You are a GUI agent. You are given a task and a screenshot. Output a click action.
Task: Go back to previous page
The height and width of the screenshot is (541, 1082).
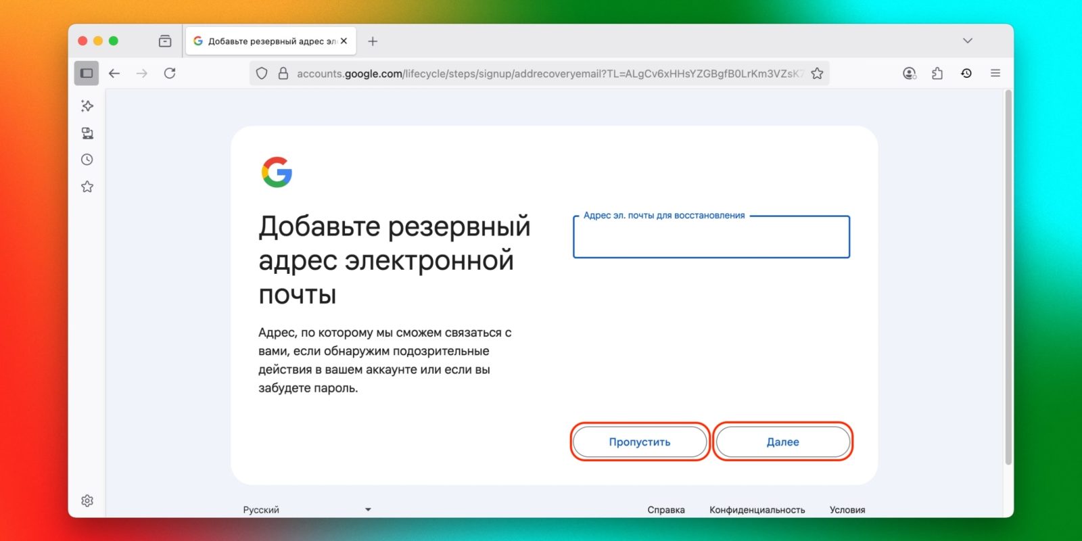(x=114, y=73)
